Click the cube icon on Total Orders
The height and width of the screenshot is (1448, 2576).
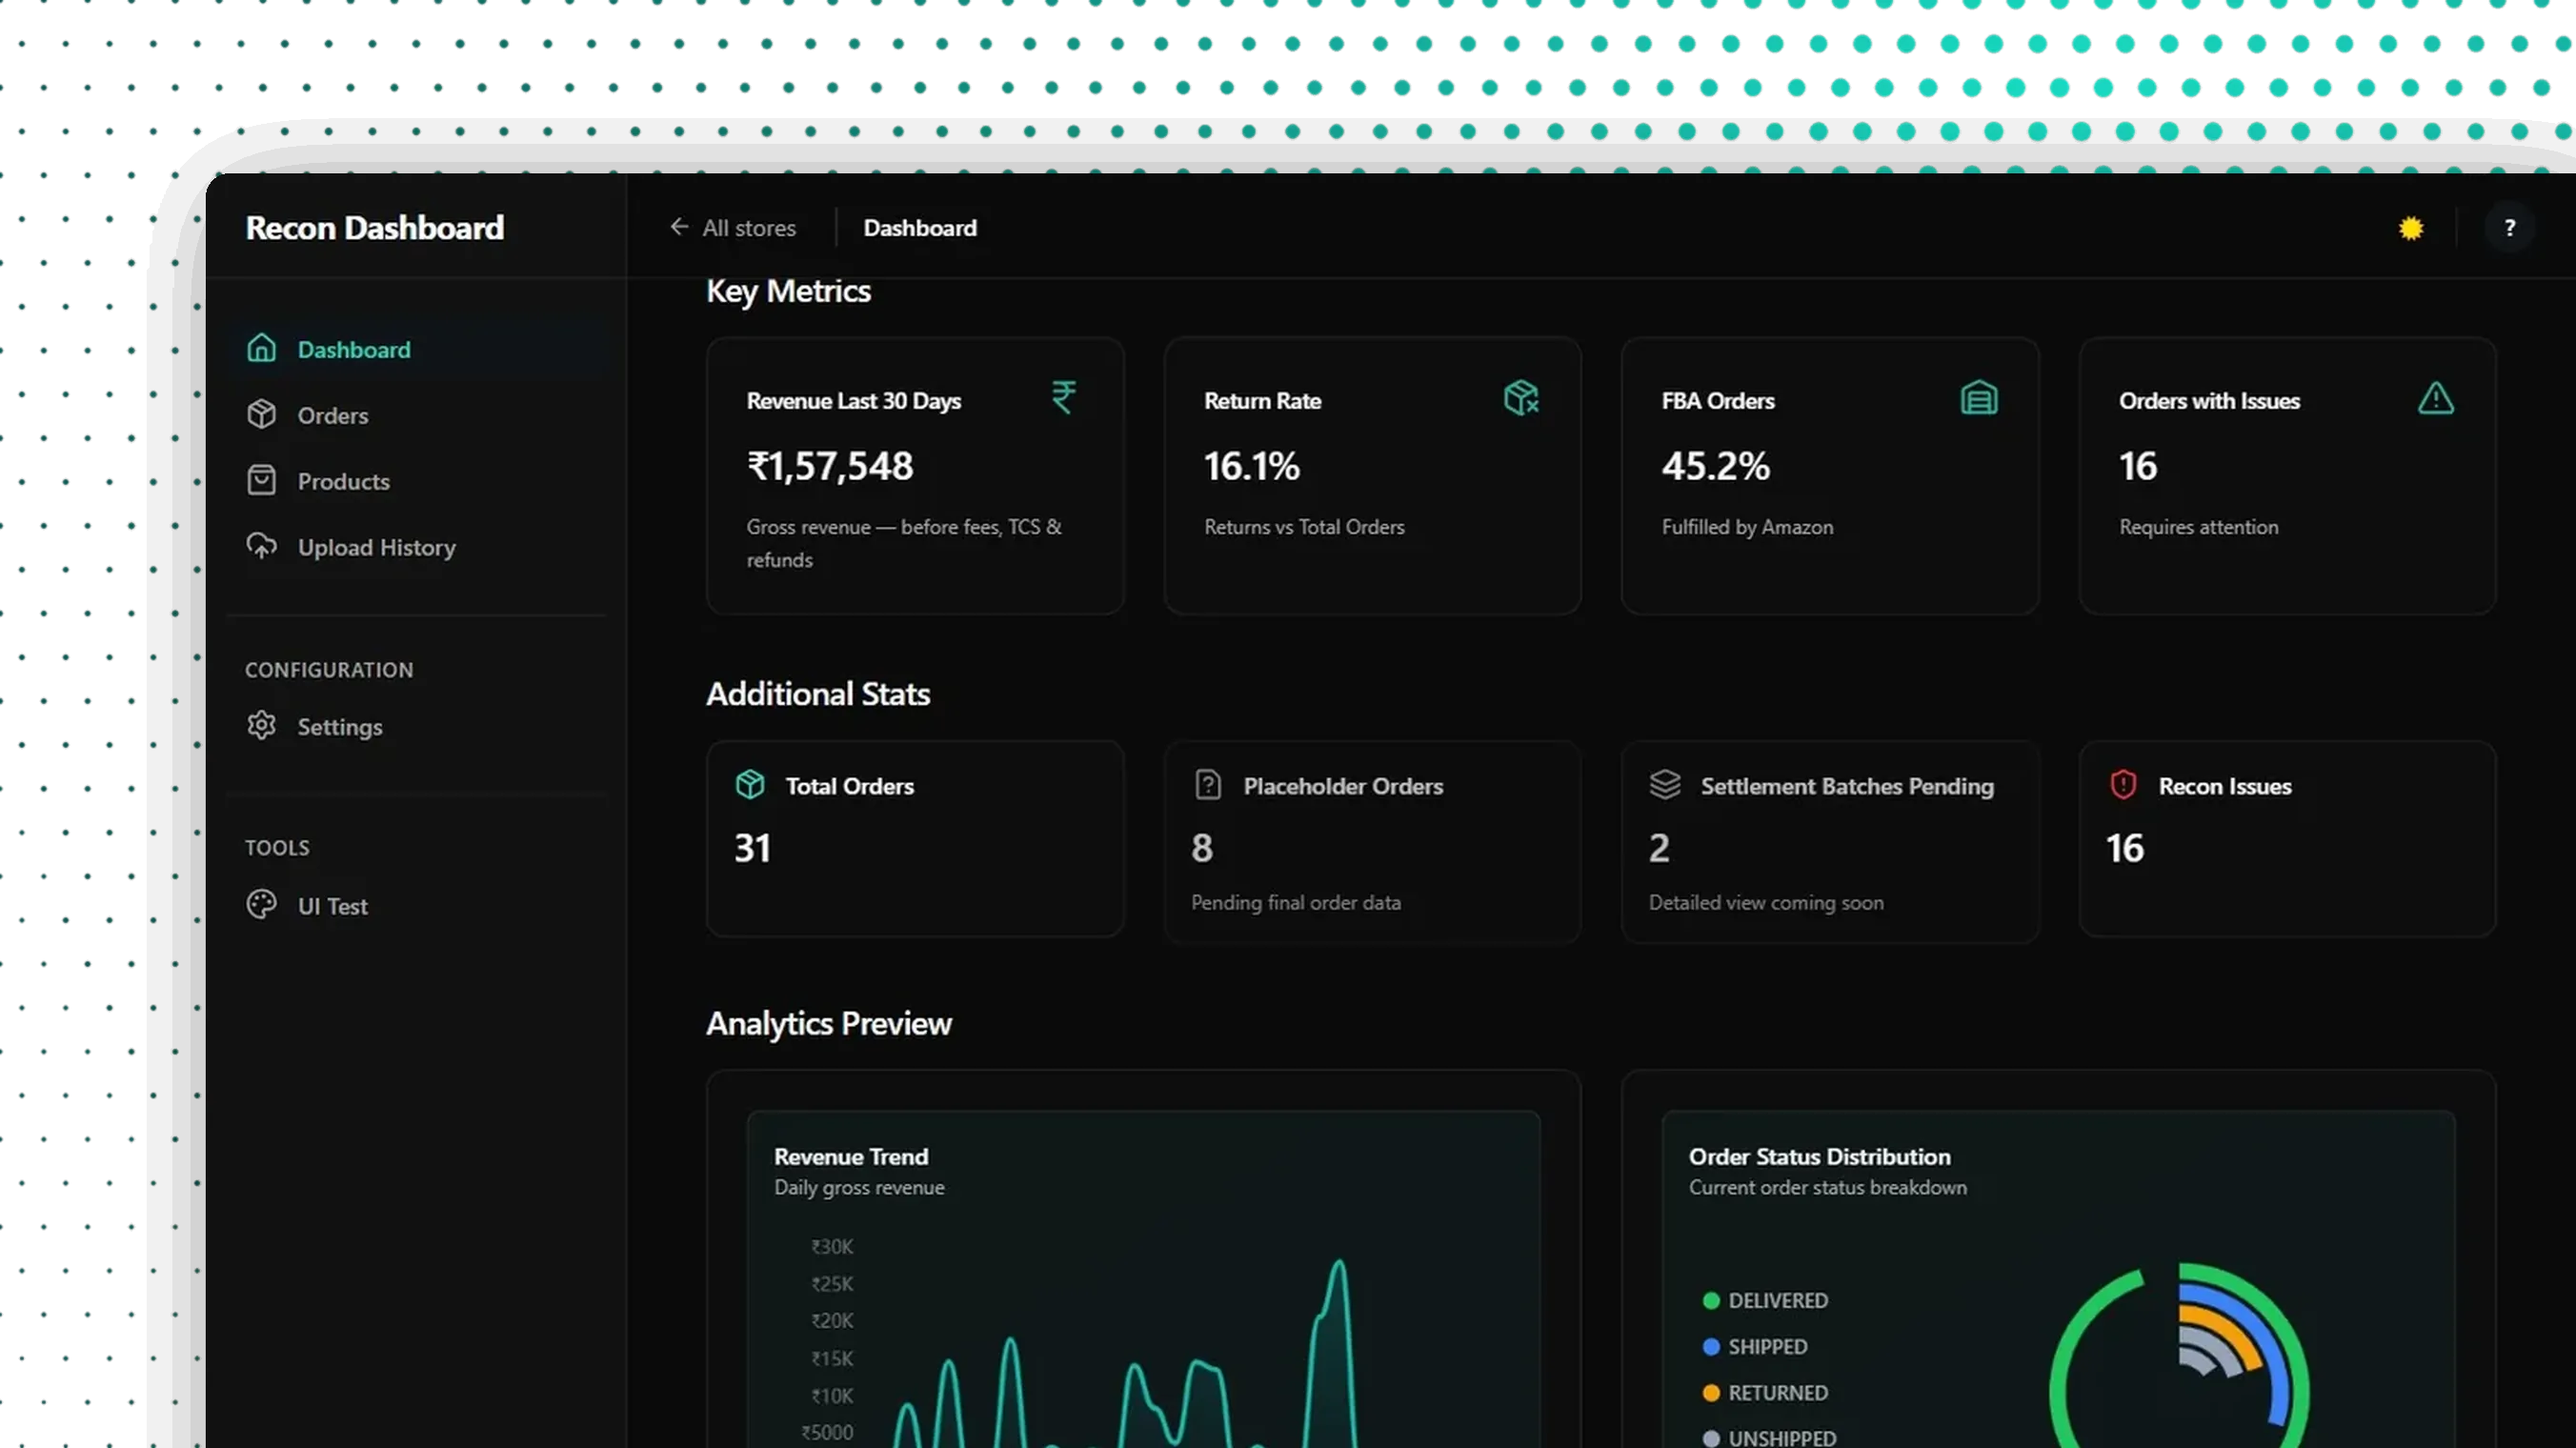[750, 785]
